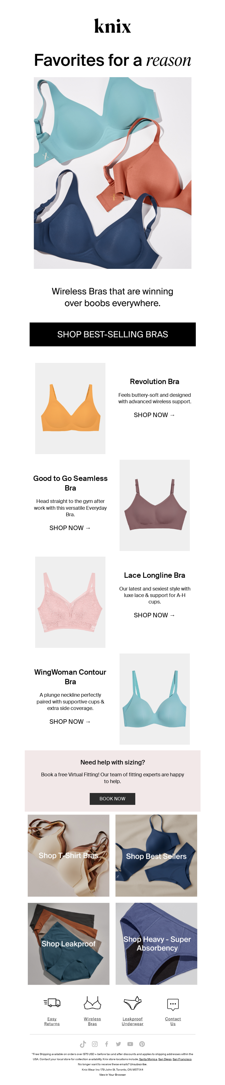
Task: Click the Easy Returns truck icon
Action: (52, 1003)
